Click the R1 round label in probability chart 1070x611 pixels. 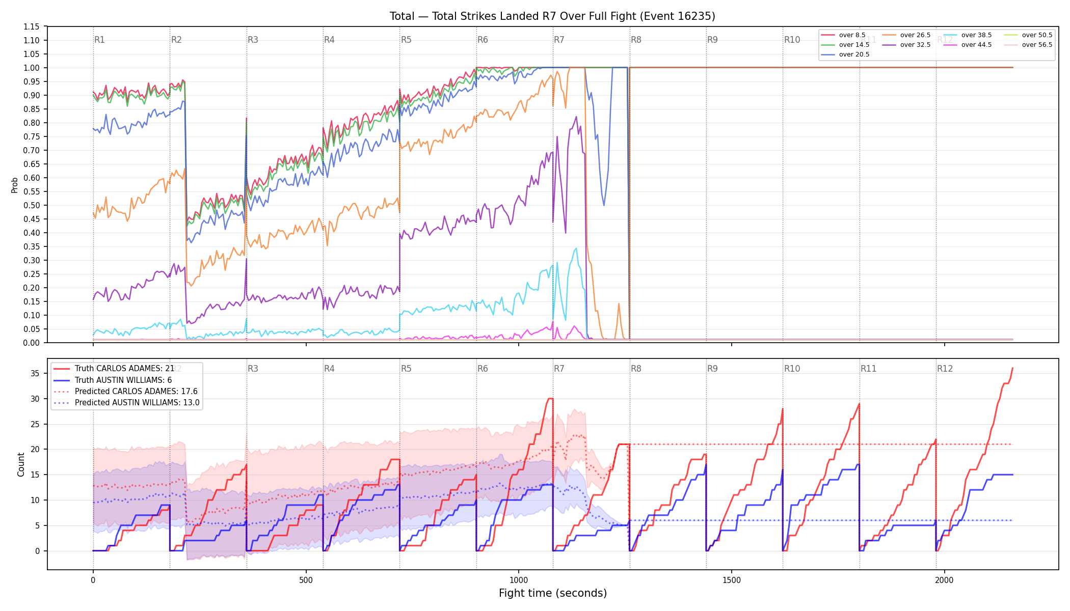pyautogui.click(x=99, y=40)
